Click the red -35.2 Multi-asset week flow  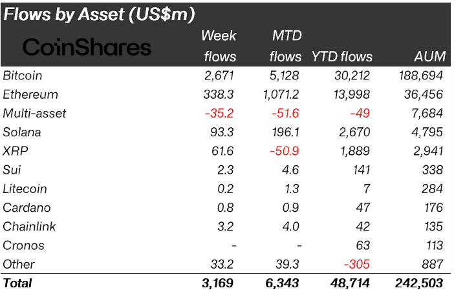[220, 114]
